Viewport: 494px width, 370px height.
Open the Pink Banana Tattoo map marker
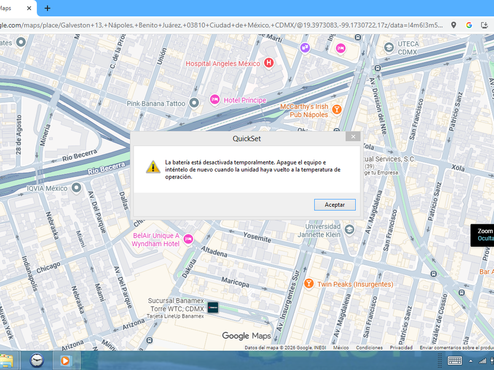(x=194, y=103)
